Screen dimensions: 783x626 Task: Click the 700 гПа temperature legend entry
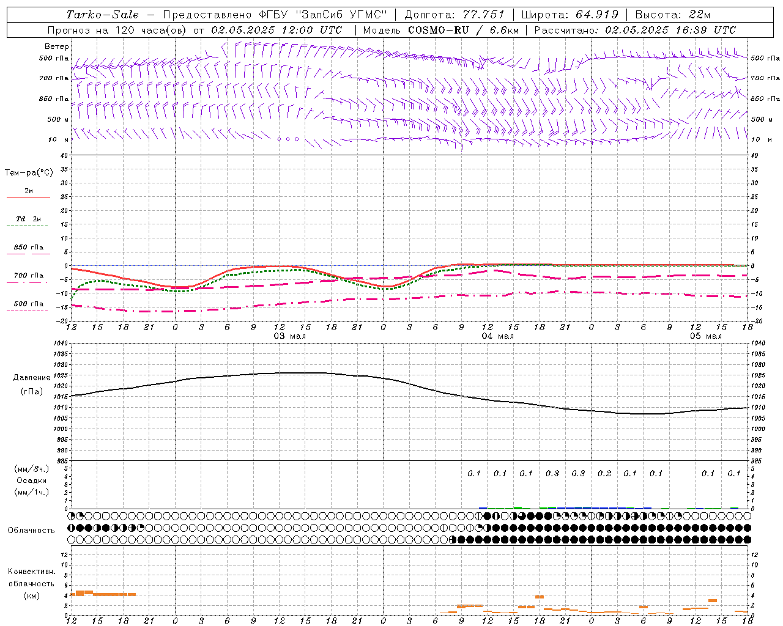tap(28, 276)
